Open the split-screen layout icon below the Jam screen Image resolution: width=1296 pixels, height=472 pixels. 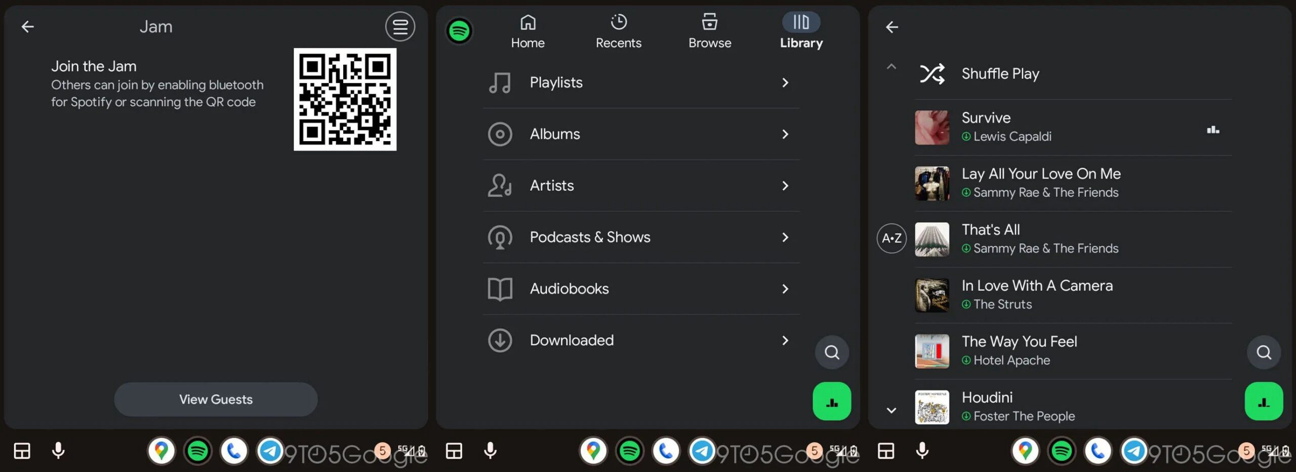(x=22, y=451)
